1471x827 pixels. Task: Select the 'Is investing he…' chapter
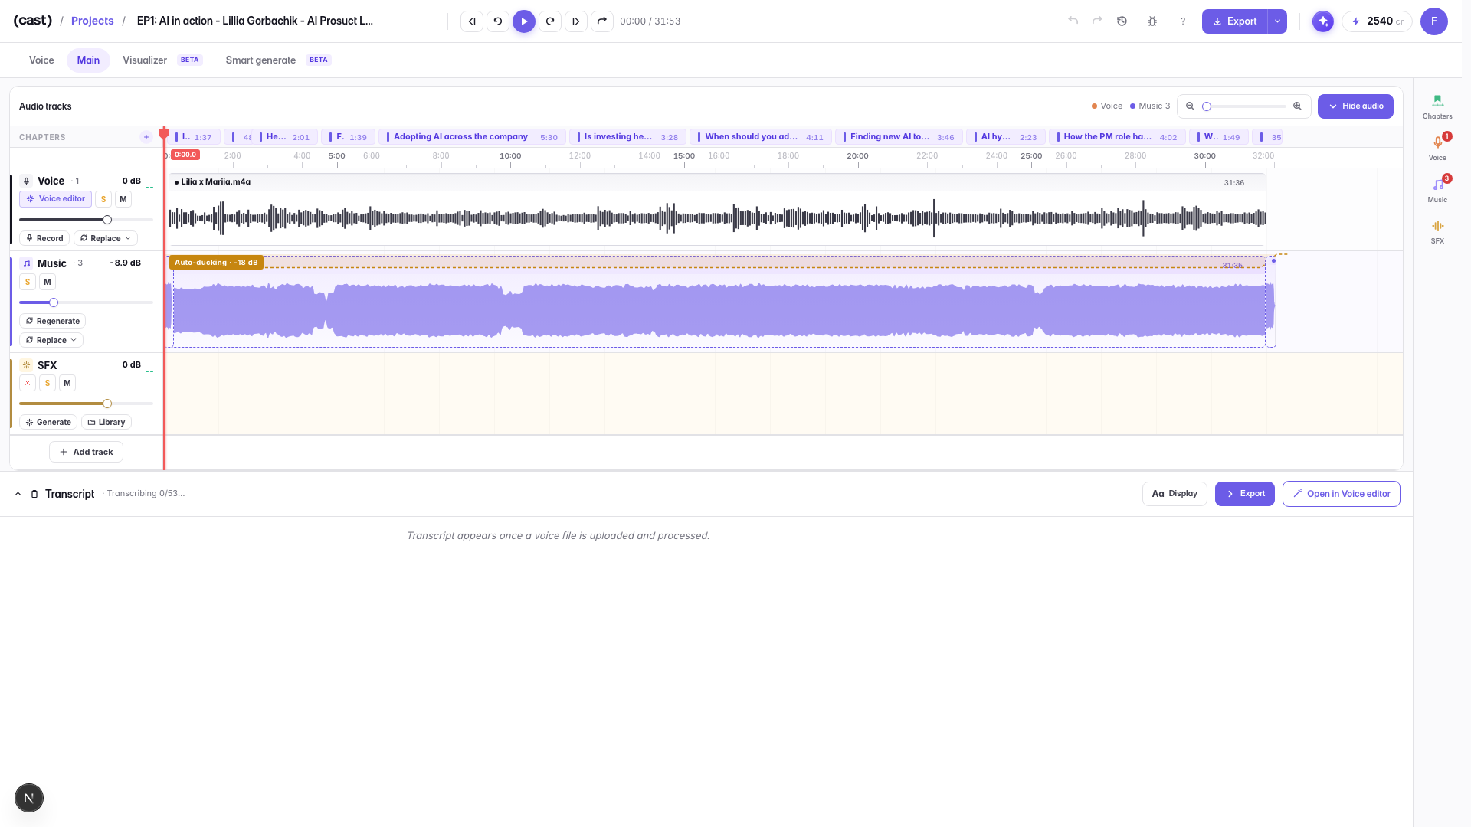pyautogui.click(x=628, y=137)
